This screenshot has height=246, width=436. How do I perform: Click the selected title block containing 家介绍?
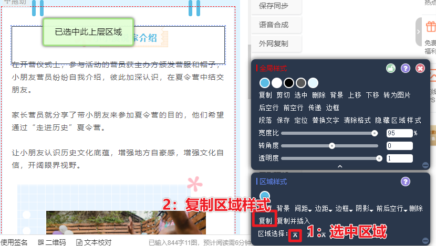coord(118,45)
